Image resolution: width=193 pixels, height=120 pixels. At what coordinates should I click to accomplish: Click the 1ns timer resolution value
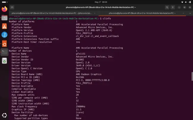(78, 42)
